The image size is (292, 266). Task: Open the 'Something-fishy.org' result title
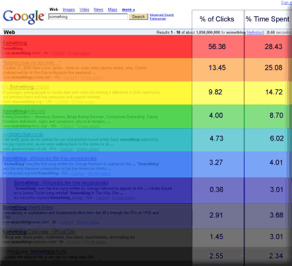coord(24,111)
